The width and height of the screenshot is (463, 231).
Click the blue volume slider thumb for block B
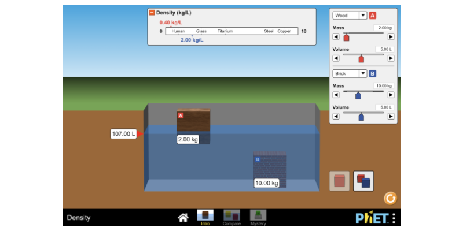click(361, 117)
